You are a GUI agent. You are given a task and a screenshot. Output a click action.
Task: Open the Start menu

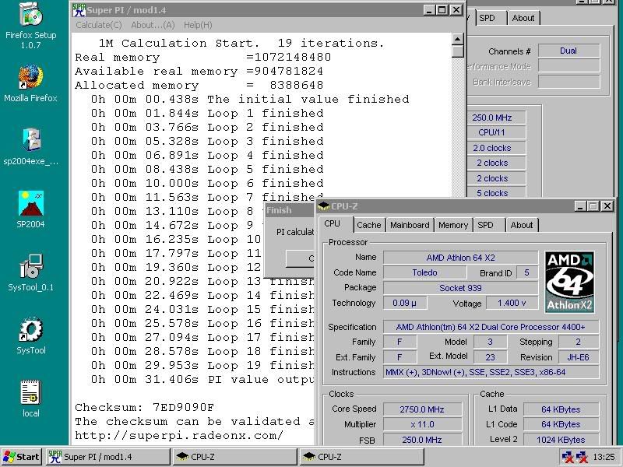click(22, 457)
